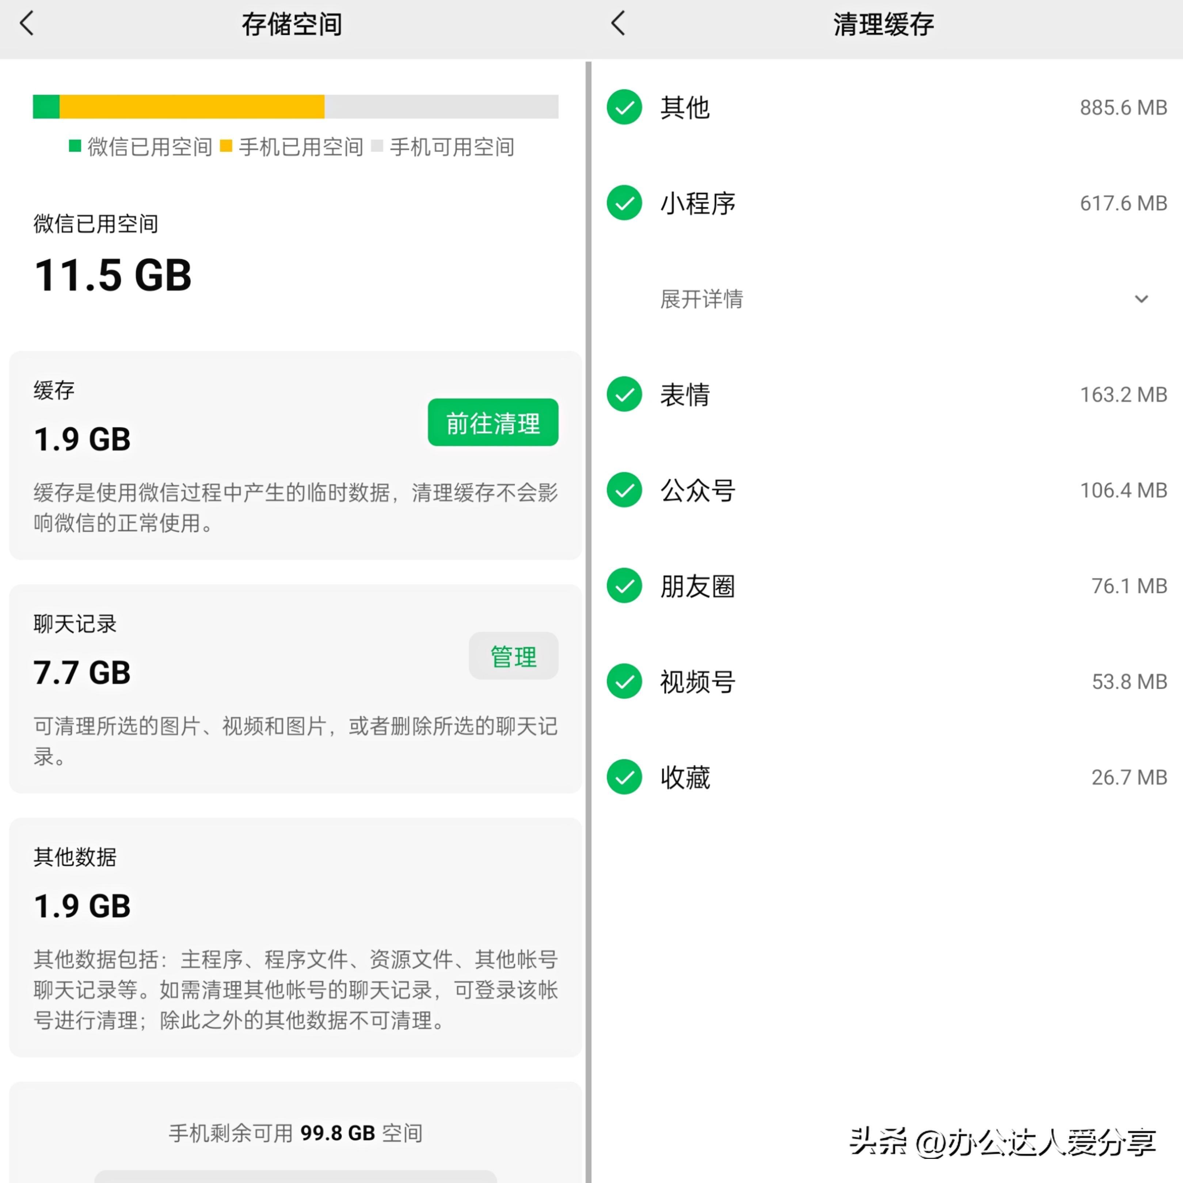The height and width of the screenshot is (1183, 1183).
Task: Open 管理 to manage chat records
Action: [x=513, y=656]
